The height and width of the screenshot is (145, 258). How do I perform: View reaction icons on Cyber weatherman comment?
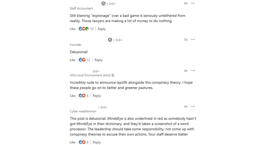point(82,142)
